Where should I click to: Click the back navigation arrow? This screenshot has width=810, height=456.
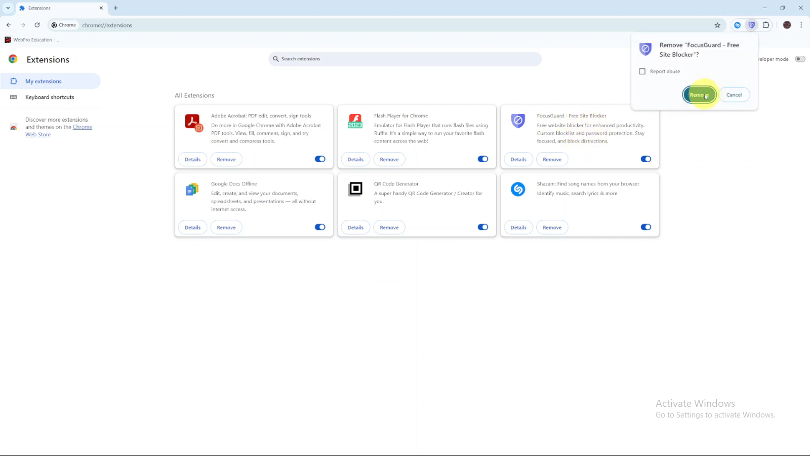coord(9,25)
